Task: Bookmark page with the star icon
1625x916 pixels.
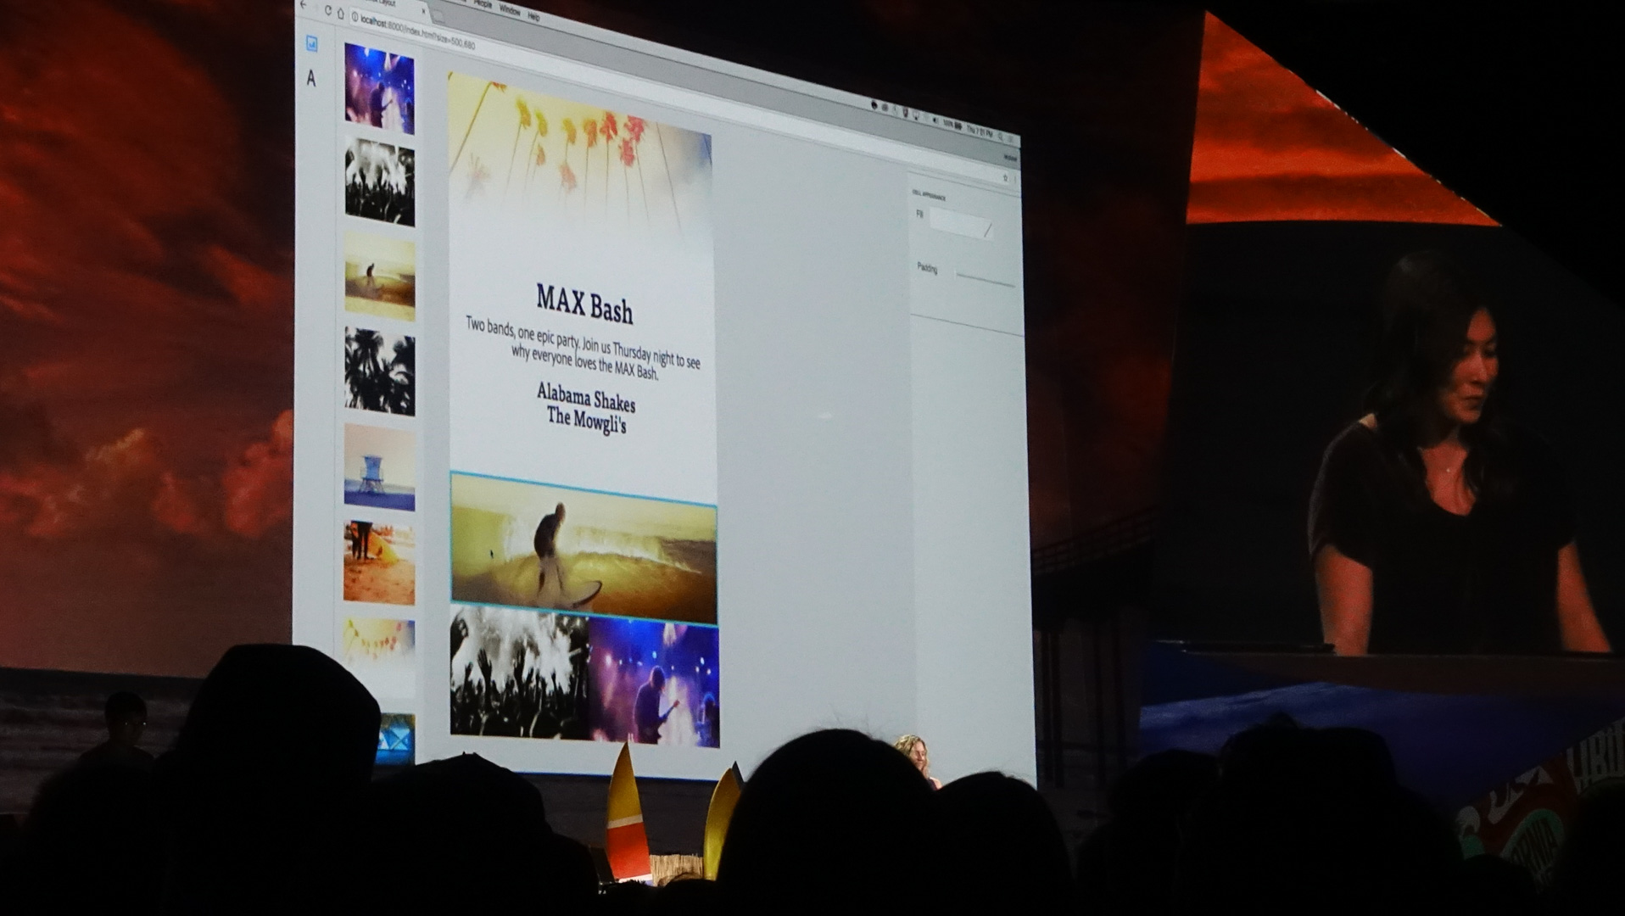Action: tap(1005, 178)
